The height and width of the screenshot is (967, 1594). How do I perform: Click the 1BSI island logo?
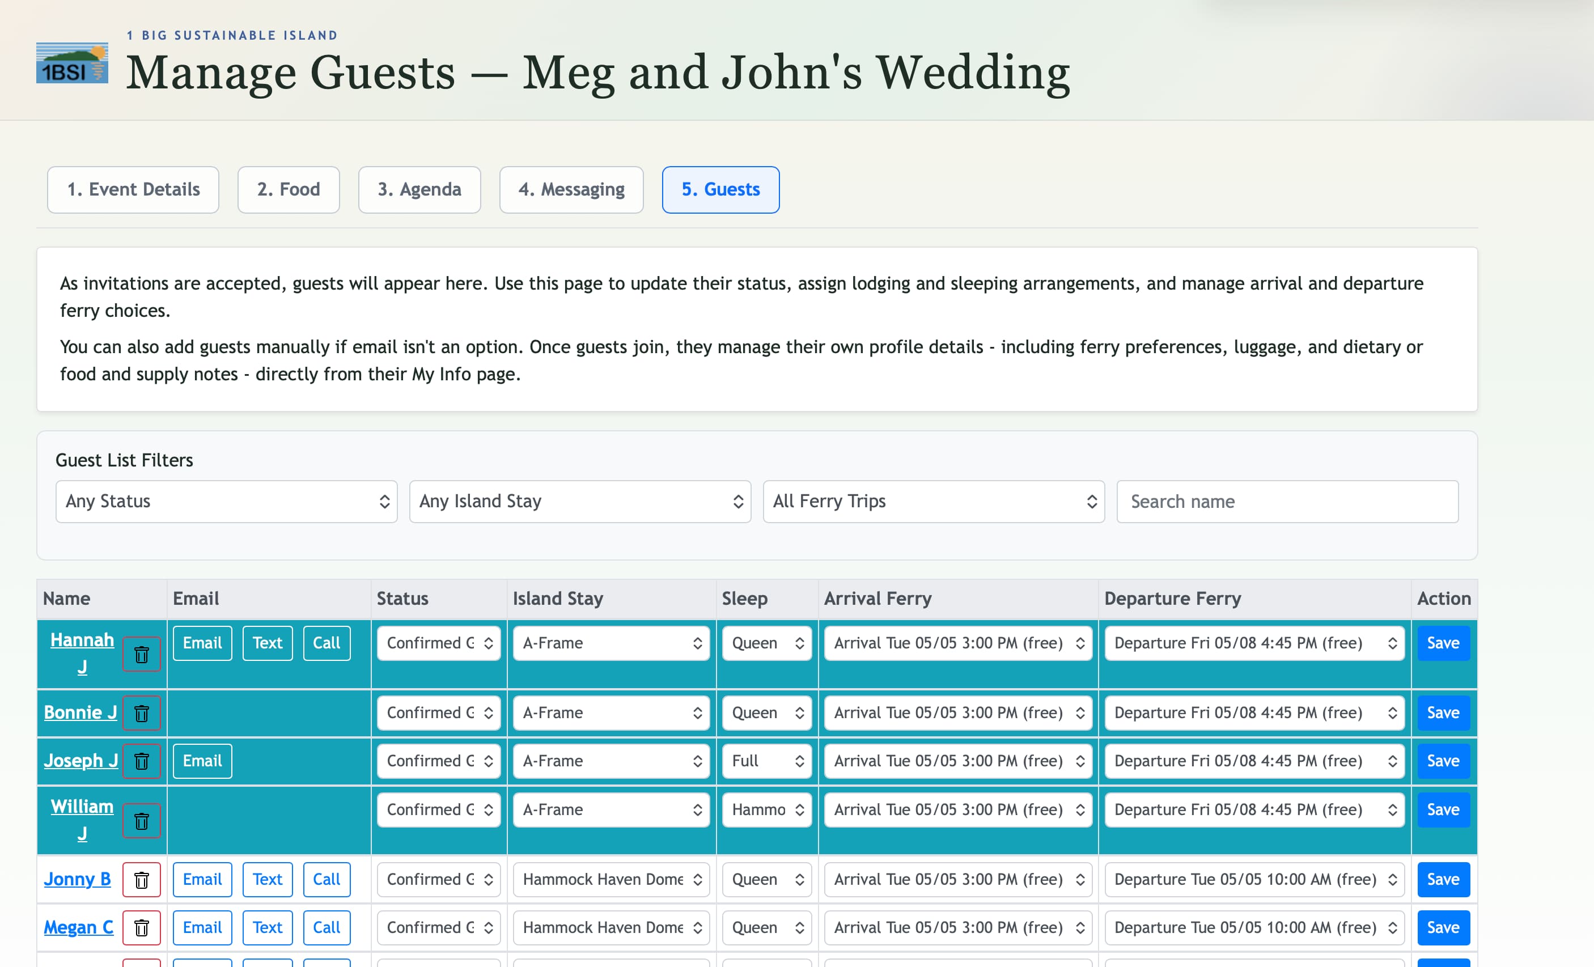(x=72, y=62)
